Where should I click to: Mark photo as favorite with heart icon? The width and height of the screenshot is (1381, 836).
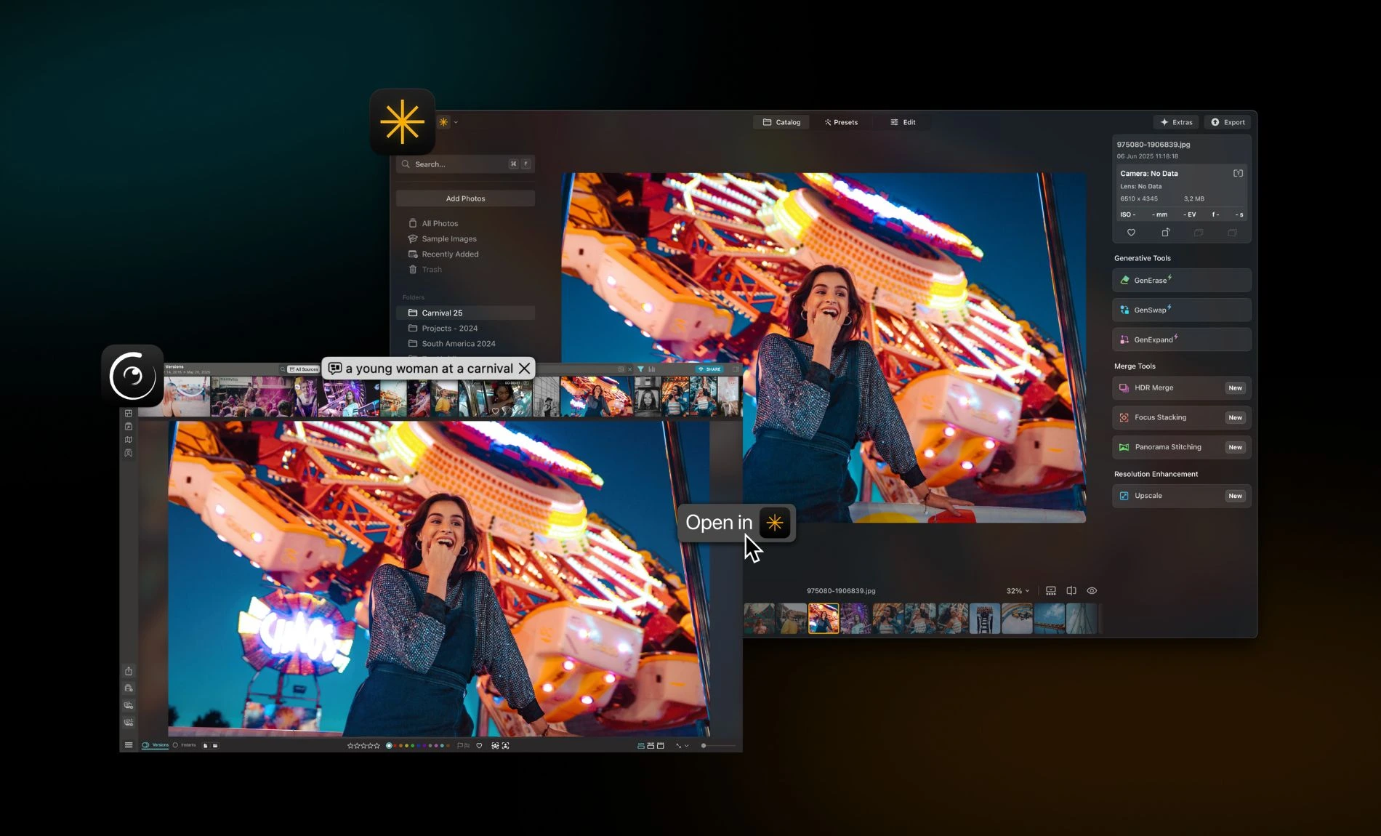tap(1131, 233)
